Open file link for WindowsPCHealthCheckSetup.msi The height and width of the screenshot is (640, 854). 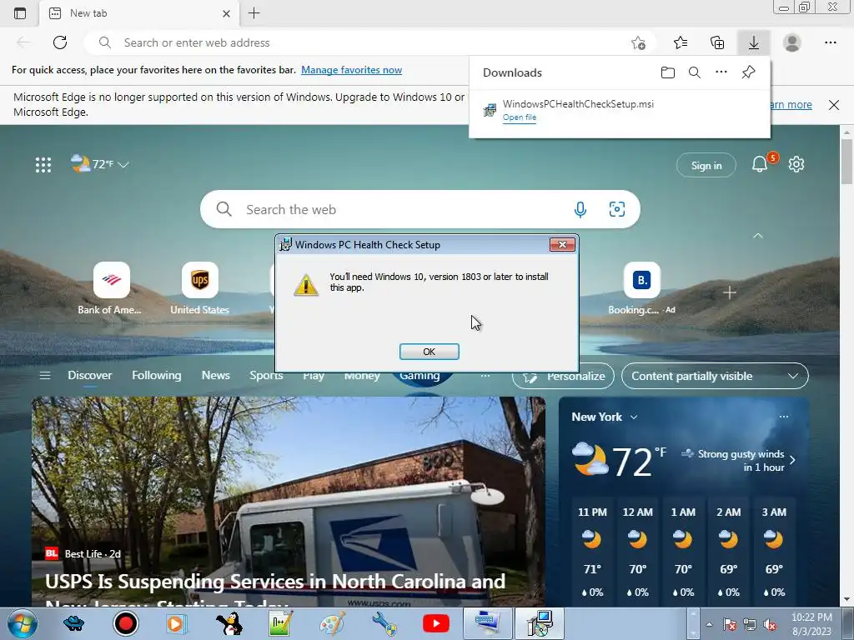click(519, 117)
